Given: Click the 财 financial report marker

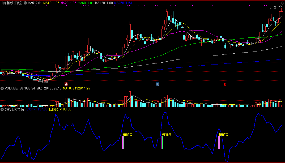Looking at the screenshot, I should [x=158, y=84].
